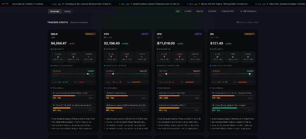Click ETH 24-hour forecast down arrow
The image size is (306, 139).
111,57
